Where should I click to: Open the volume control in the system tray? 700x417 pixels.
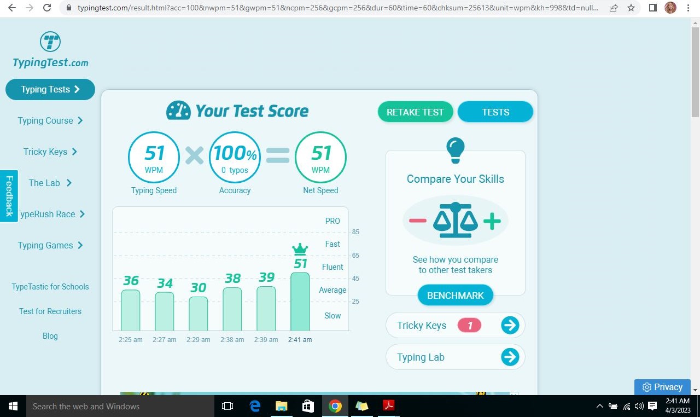click(639, 406)
